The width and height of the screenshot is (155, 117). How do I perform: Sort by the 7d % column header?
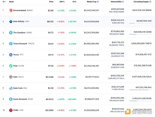coord(74,2)
